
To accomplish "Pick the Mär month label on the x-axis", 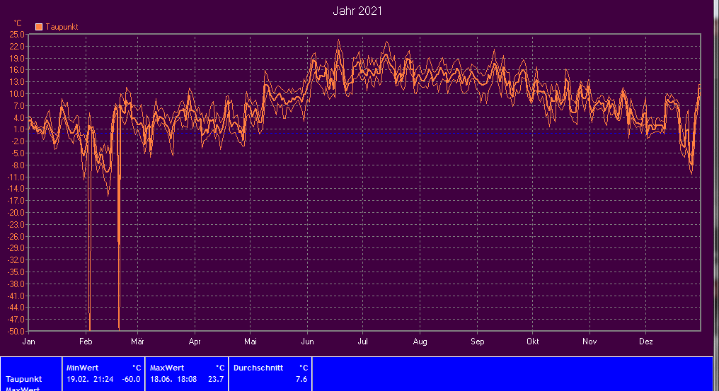I will (137, 341).
